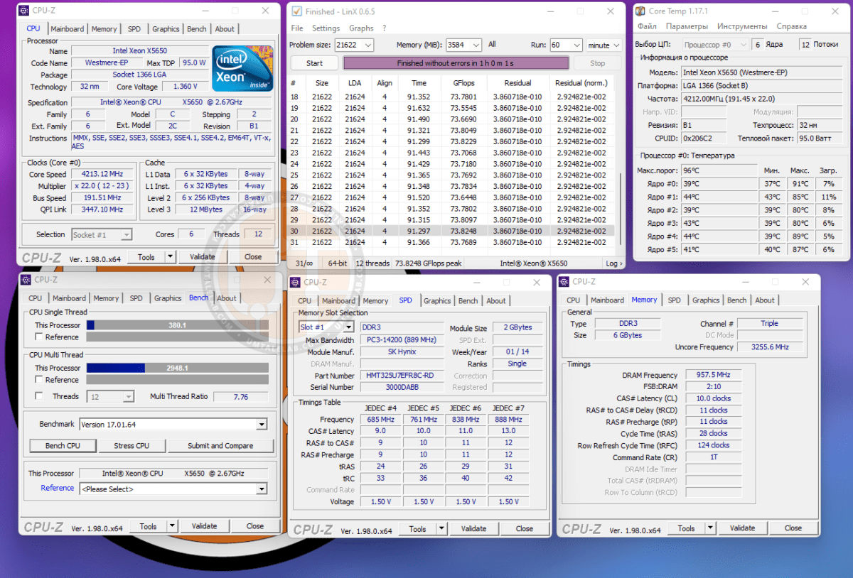Click Core Speed value 4213.12 MHz
853x578 pixels.
click(x=102, y=175)
